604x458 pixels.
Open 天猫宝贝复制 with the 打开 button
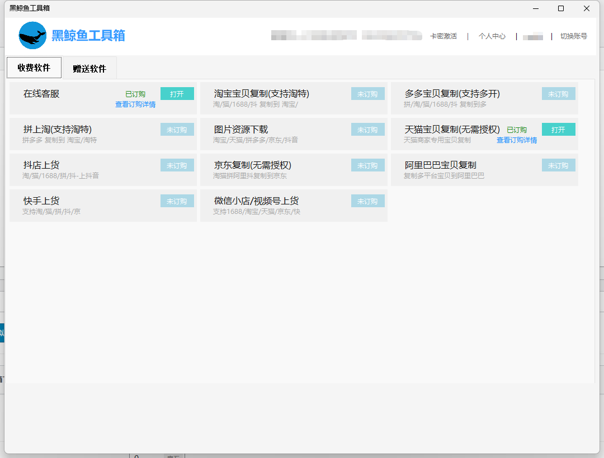coord(558,130)
